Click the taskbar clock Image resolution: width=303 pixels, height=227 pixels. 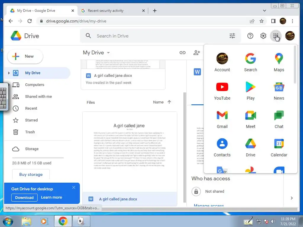tap(288, 221)
